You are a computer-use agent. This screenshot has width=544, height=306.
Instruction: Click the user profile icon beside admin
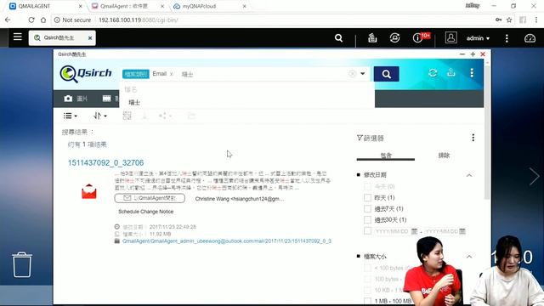pos(450,37)
